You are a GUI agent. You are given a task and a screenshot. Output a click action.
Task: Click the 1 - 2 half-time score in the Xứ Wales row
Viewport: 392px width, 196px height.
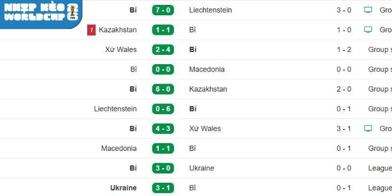click(343, 49)
